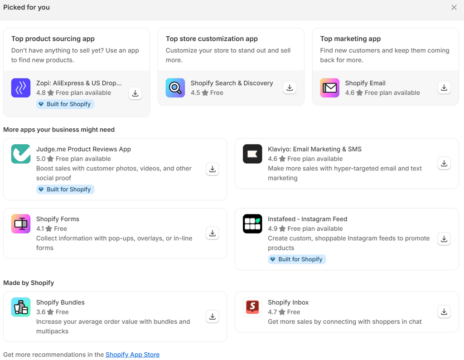Image resolution: width=464 pixels, height=360 pixels.
Task: Open the Shopify Search & Discovery logo
Action: [x=175, y=88]
